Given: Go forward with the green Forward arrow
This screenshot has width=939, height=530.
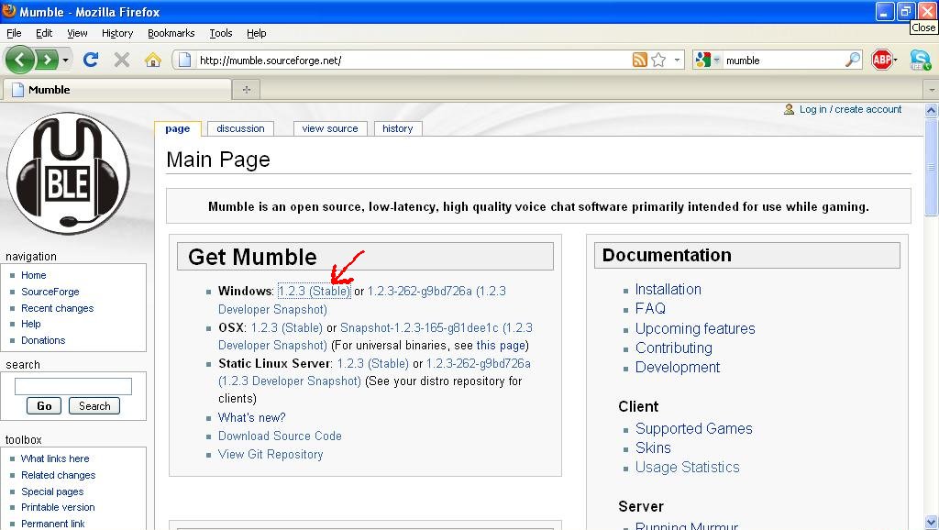Looking at the screenshot, I should coord(47,60).
